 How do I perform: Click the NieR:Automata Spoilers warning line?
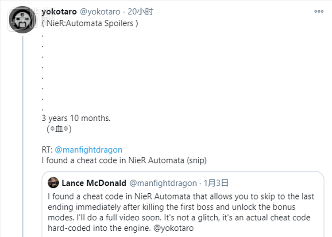click(89, 23)
